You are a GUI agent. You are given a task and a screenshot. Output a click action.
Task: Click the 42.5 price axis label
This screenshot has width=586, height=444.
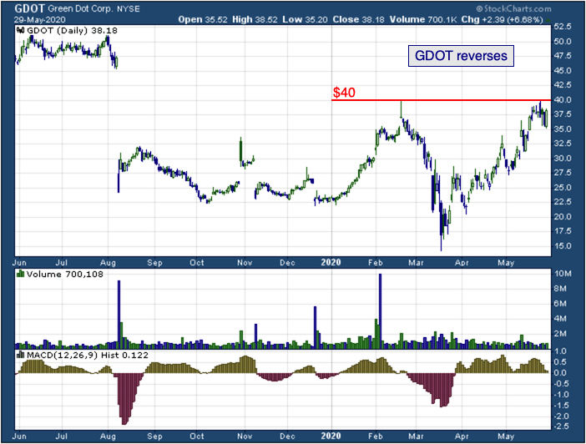563,85
